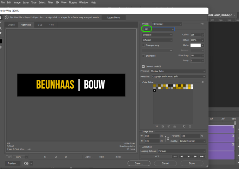
Task: Open the Colors 256 dropdown arrow
Action: (202, 35)
